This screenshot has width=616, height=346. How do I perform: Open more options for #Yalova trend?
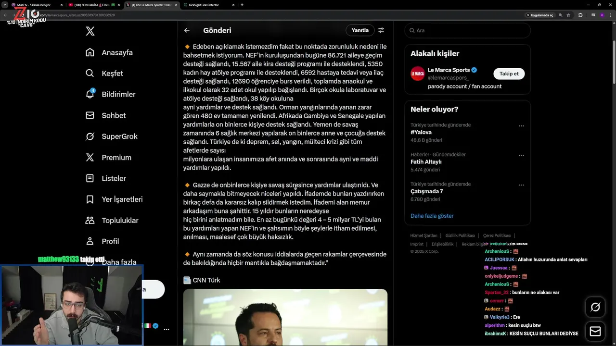point(521,126)
